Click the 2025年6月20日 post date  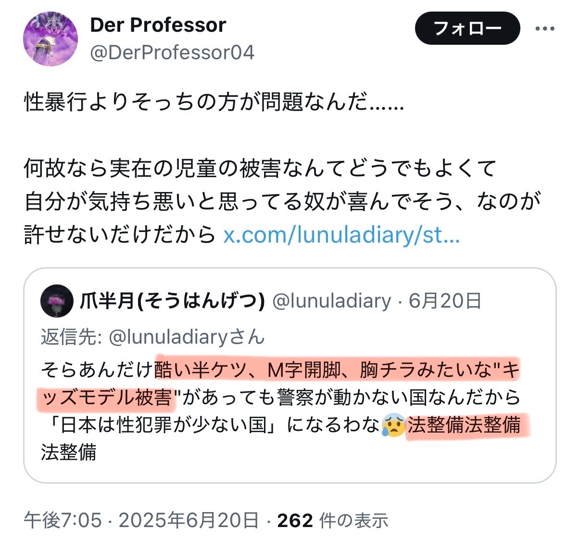pyautogui.click(x=189, y=520)
